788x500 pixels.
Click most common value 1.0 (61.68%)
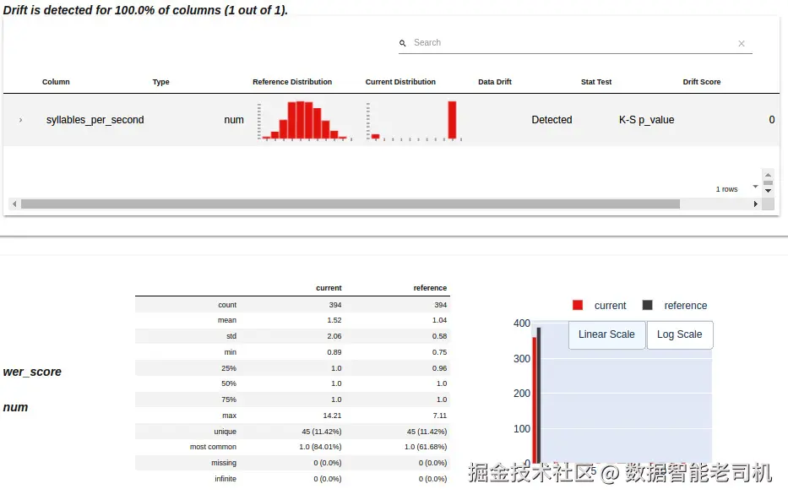click(426, 447)
